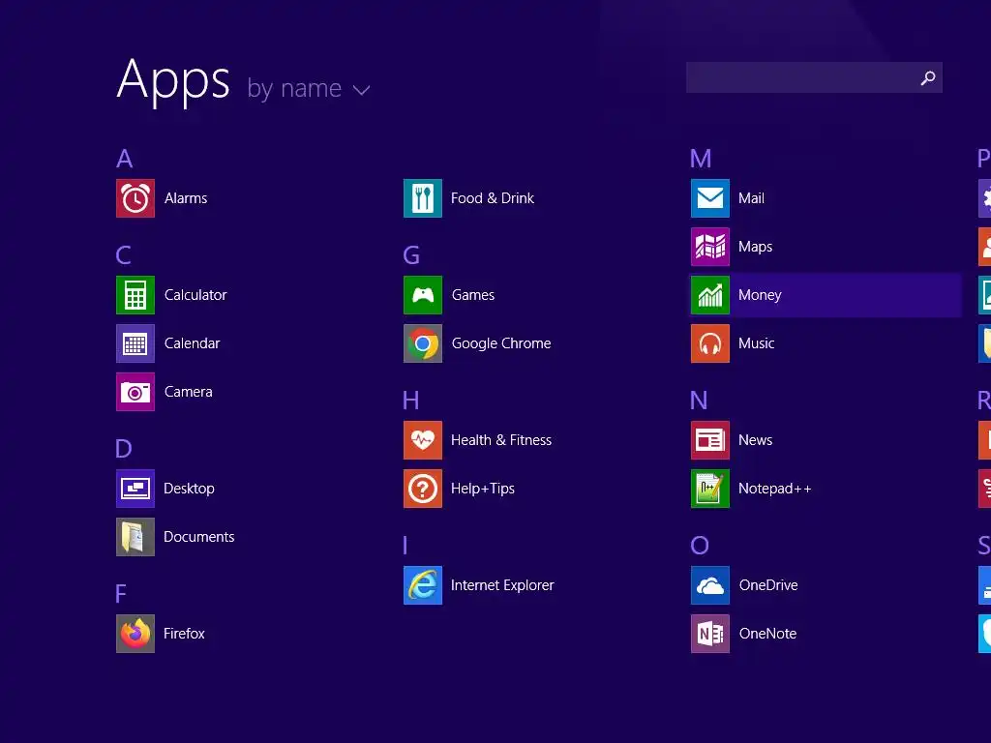The height and width of the screenshot is (743, 991).
Task: Start the Camera app icon
Action: tap(135, 392)
